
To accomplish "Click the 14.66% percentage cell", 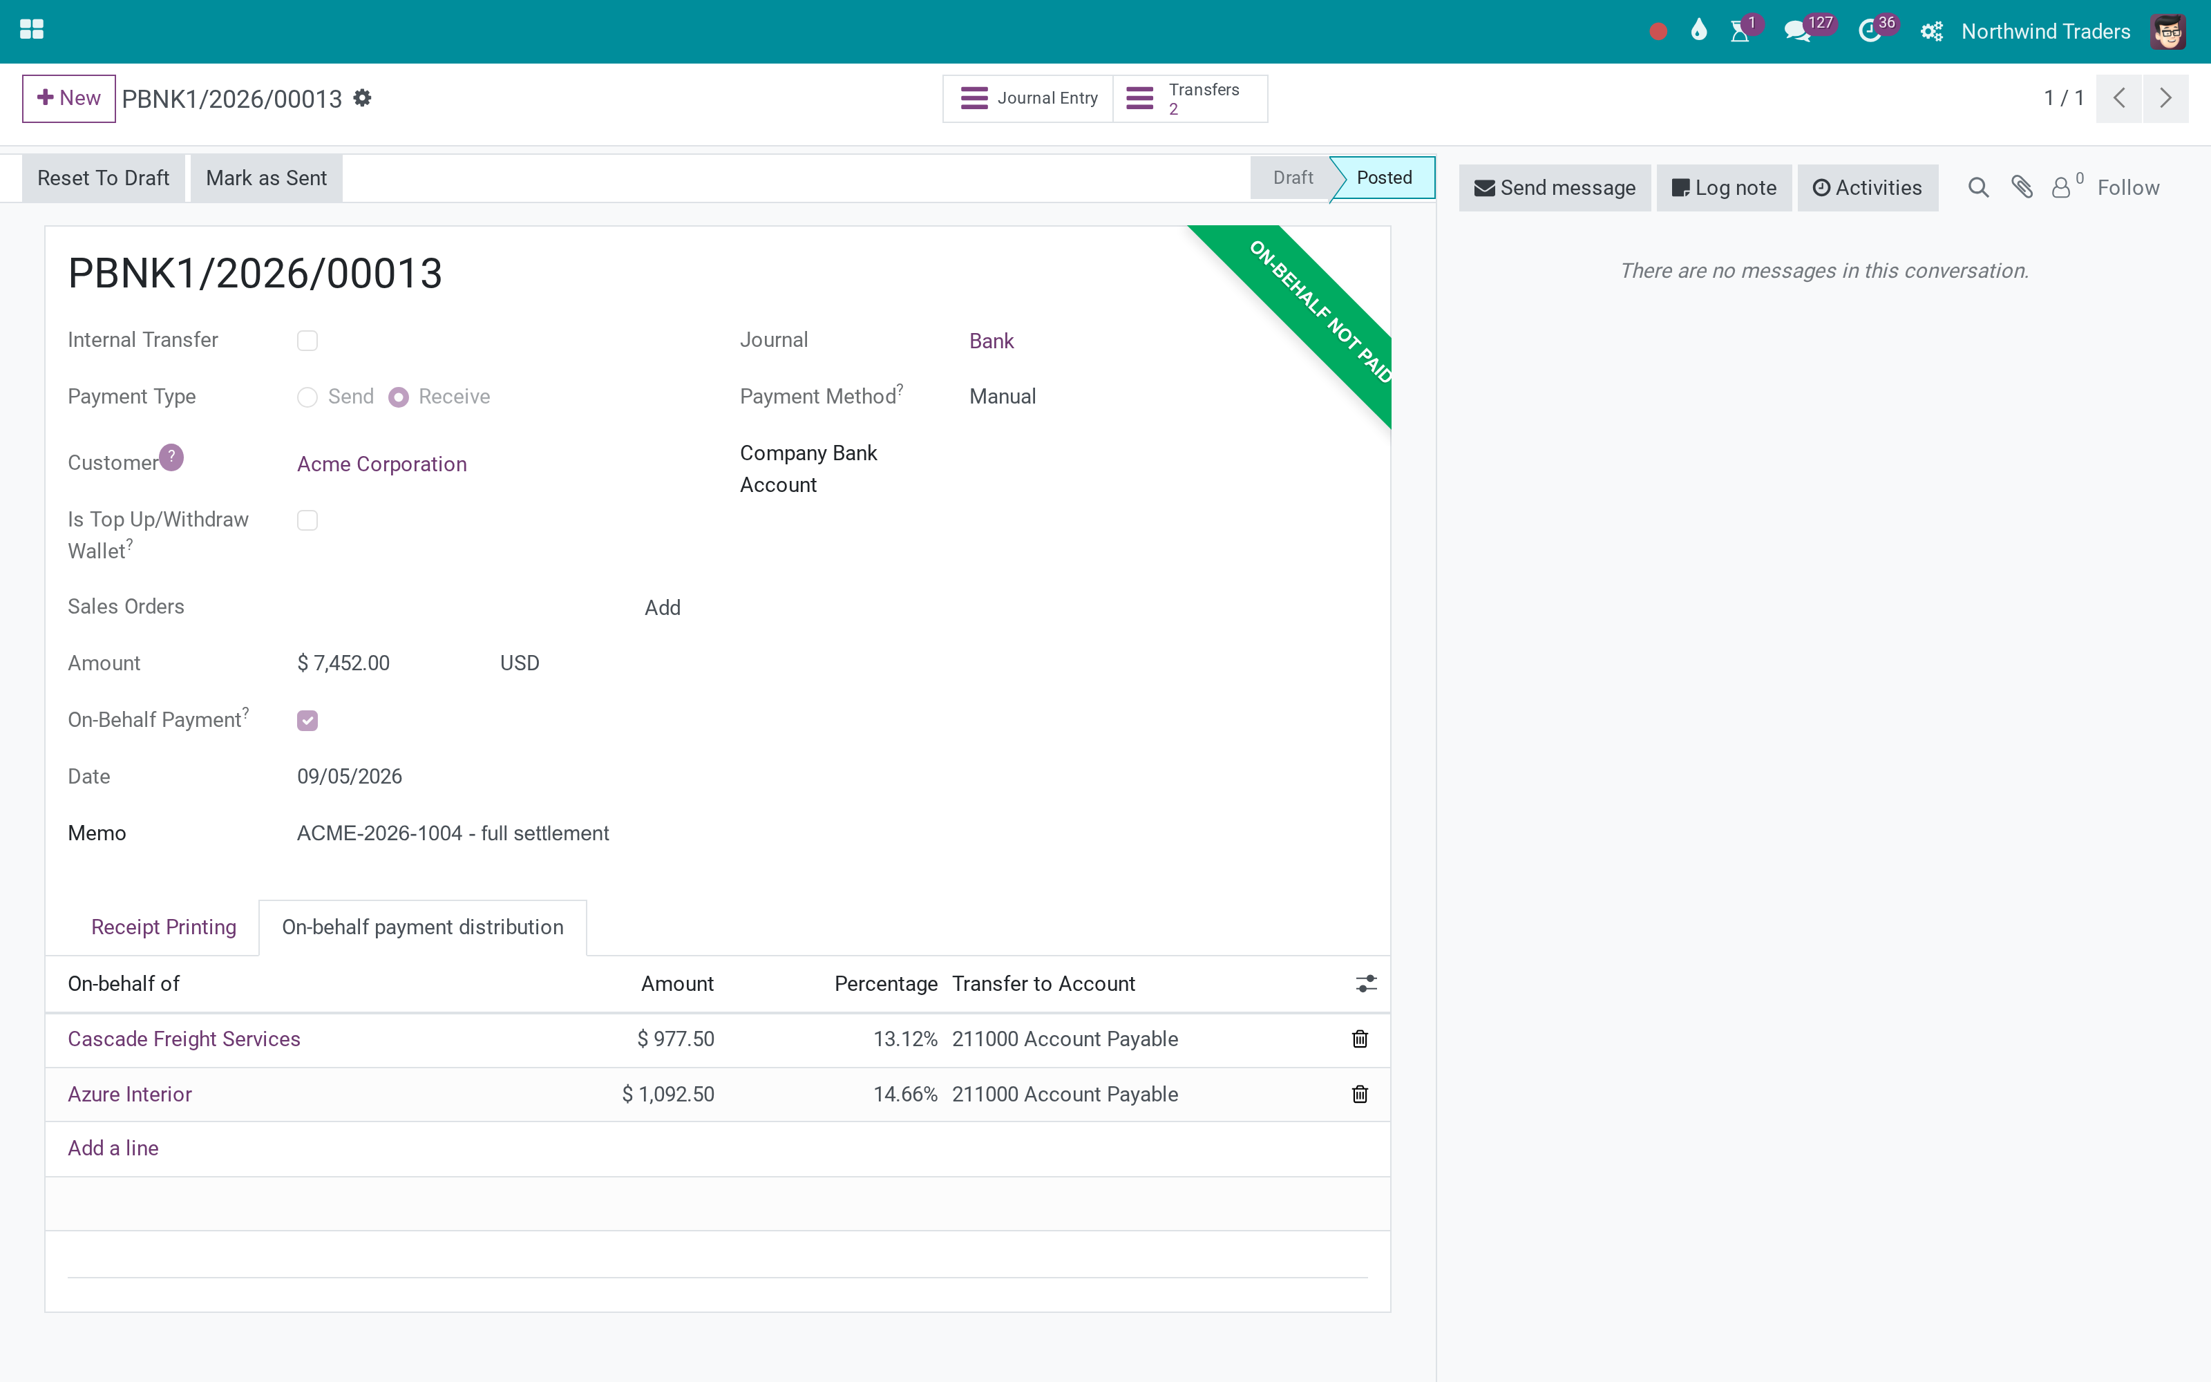I will click(905, 1094).
